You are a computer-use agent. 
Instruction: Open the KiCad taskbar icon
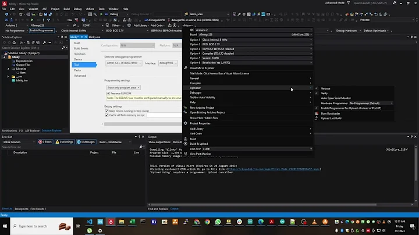click(154, 222)
